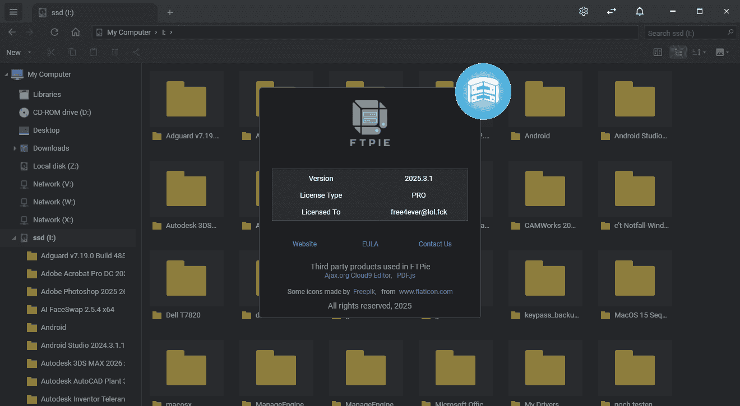Open the hamburger main menu
Screen dimensions: 740x406
13,12
